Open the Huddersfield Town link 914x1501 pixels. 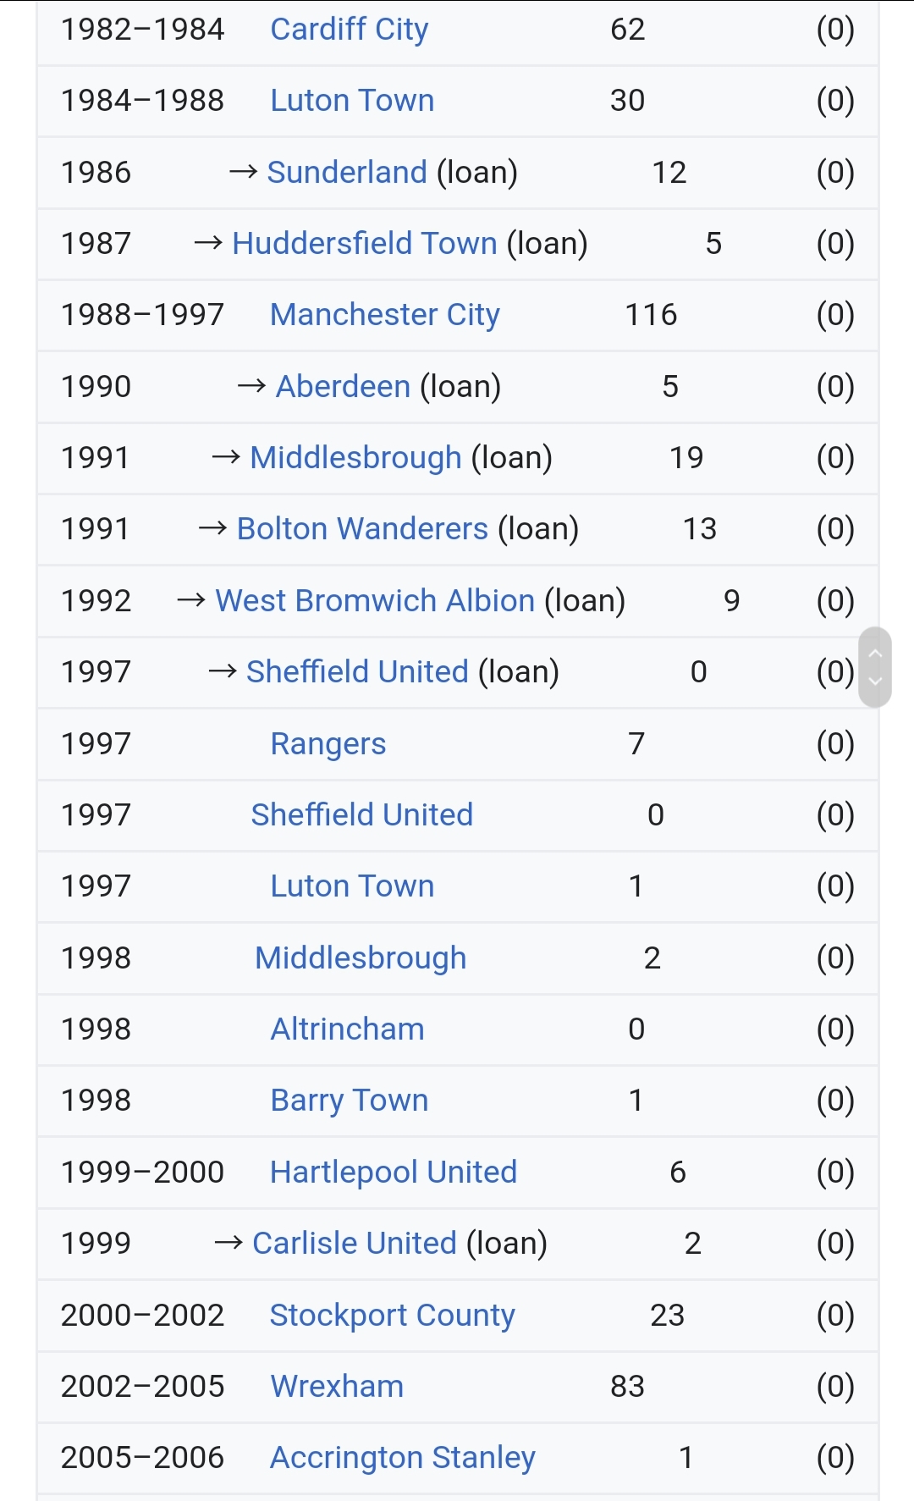(x=365, y=244)
